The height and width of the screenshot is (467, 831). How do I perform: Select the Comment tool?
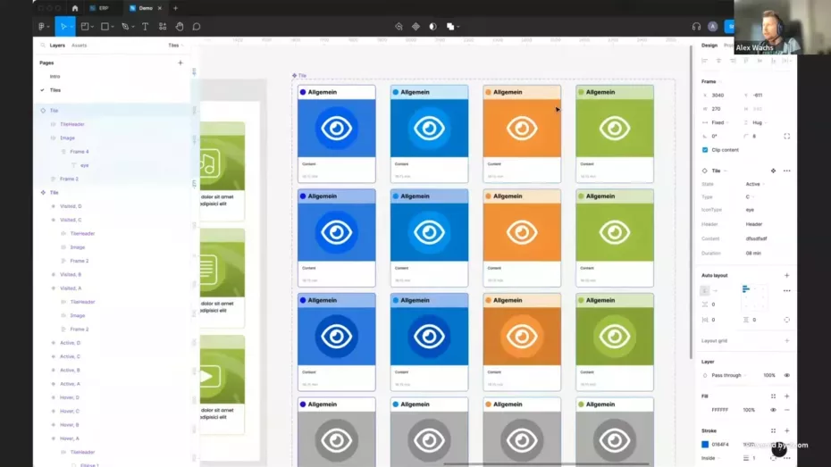click(x=197, y=27)
